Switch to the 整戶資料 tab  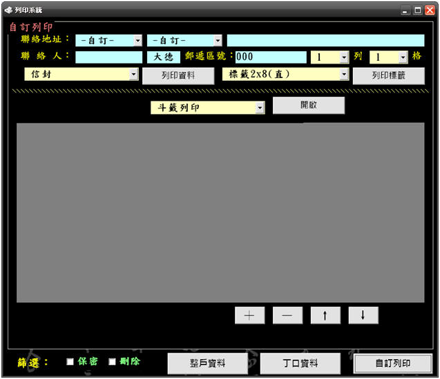click(207, 363)
